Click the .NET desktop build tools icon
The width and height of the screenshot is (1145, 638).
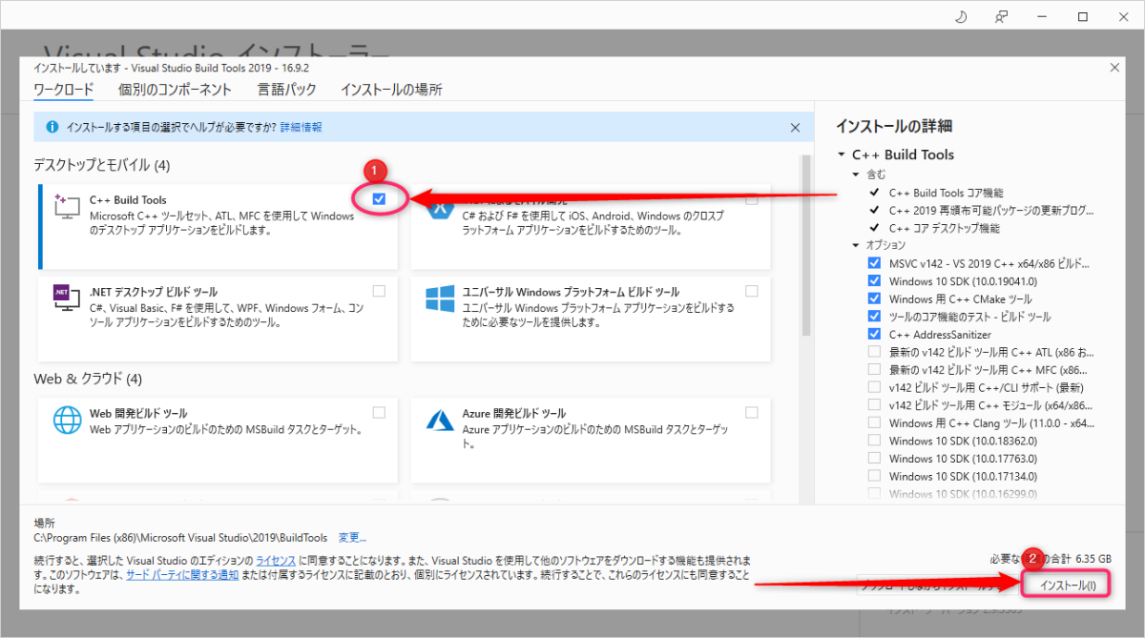[x=65, y=299]
